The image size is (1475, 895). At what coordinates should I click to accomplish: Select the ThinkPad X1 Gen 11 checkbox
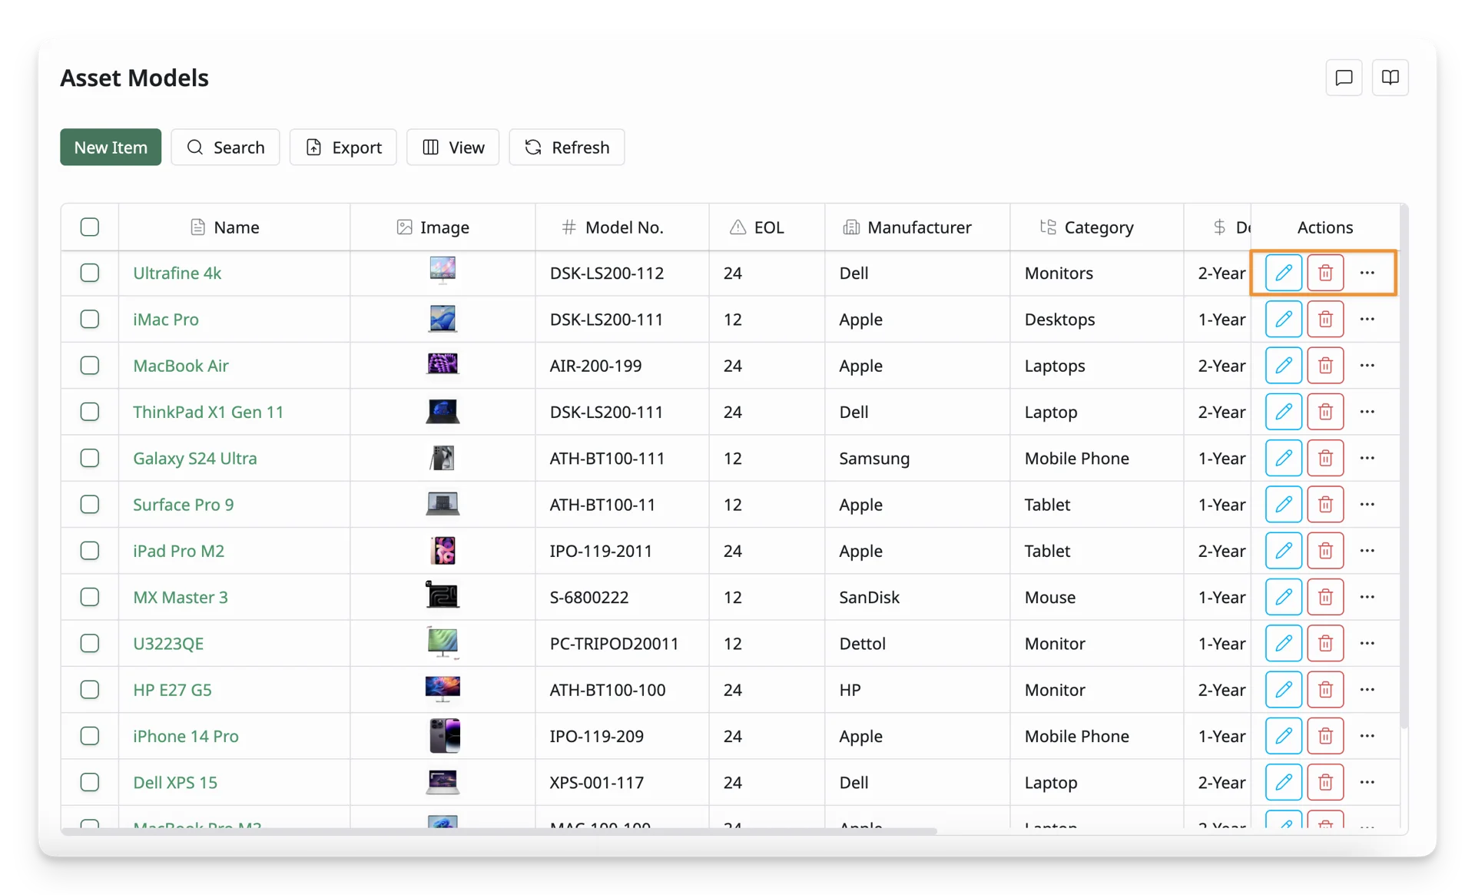pyautogui.click(x=90, y=412)
